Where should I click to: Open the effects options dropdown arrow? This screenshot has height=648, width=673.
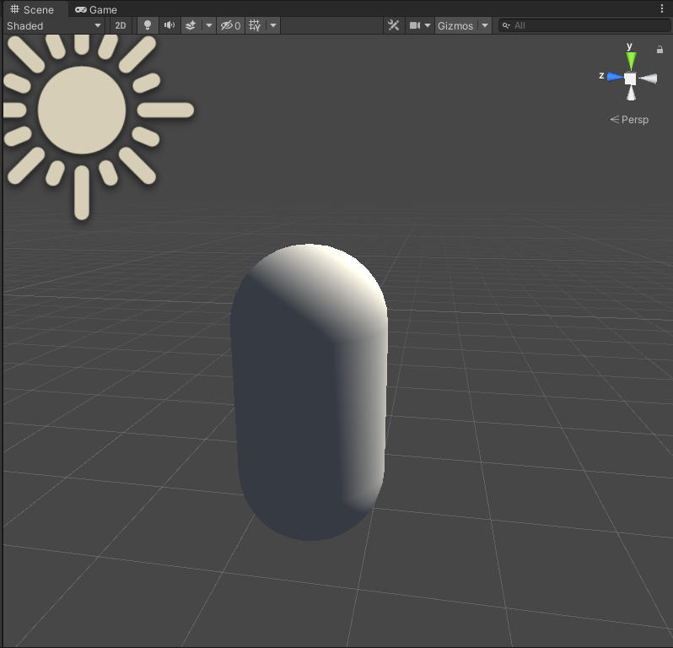pyautogui.click(x=209, y=26)
